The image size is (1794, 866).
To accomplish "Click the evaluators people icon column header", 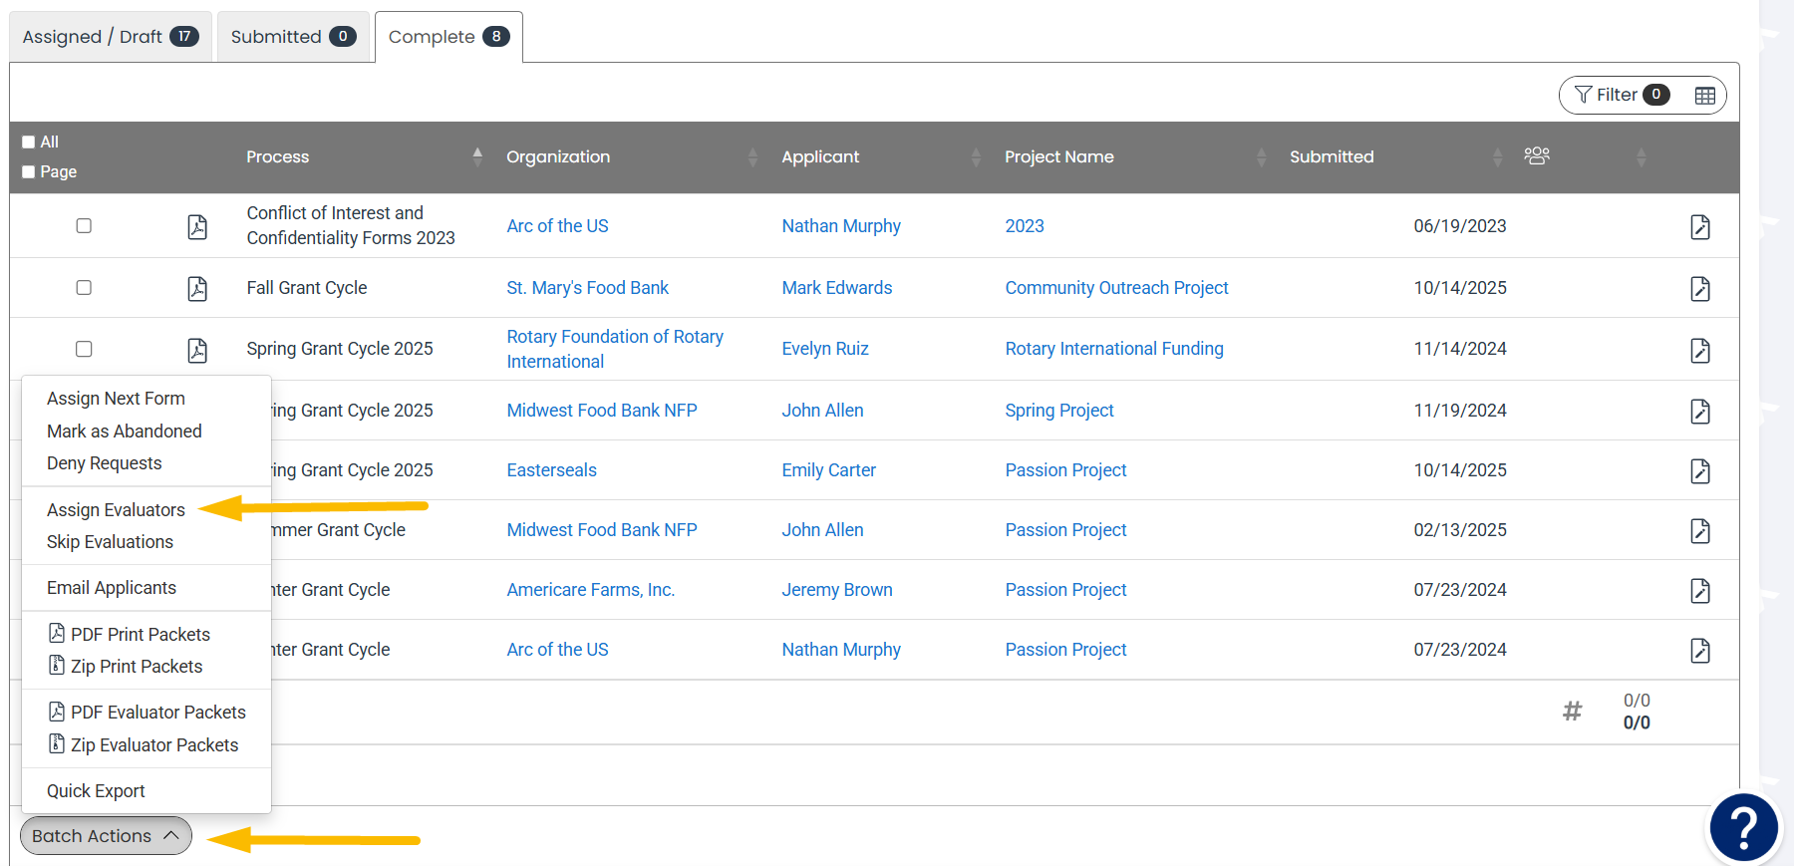I will 1537,155.
